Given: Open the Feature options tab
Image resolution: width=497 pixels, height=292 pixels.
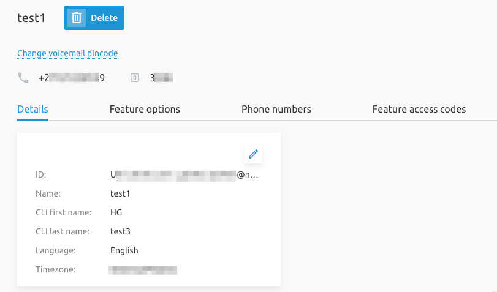Looking at the screenshot, I should pyautogui.click(x=145, y=110).
